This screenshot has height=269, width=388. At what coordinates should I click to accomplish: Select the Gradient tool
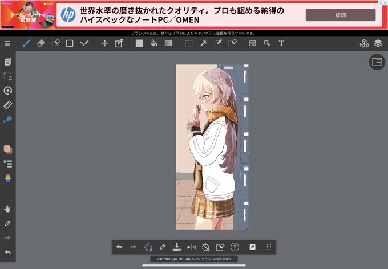click(168, 43)
